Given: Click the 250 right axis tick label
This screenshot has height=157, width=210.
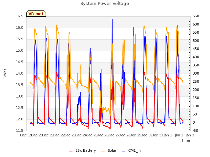Looking at the screenshot, I should 196,81.
